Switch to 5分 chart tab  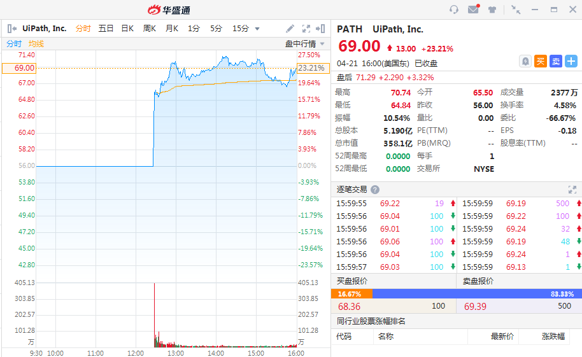tap(216, 29)
